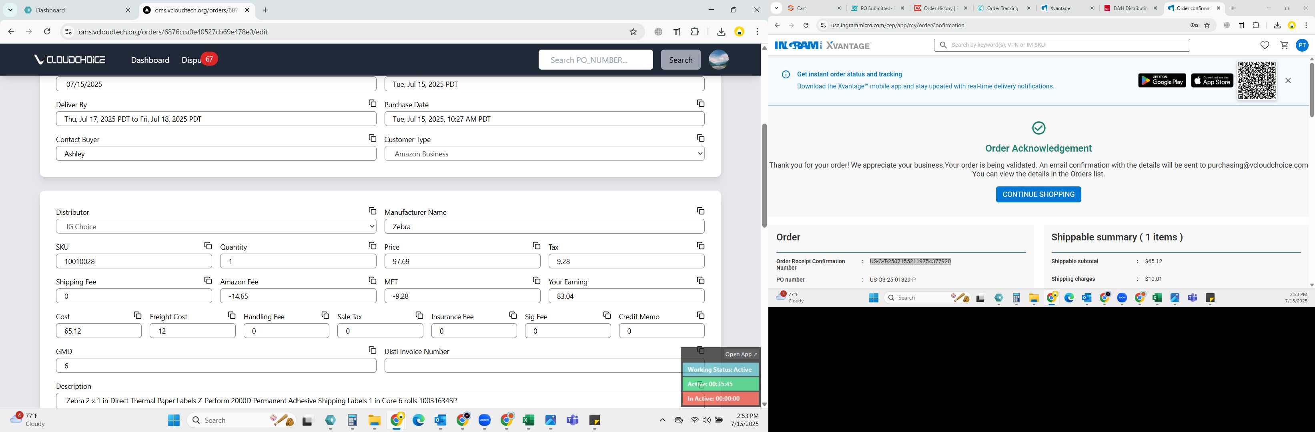Show hidden system tray icons chevron
Viewport: 1315px width, 432px height.
click(662, 420)
